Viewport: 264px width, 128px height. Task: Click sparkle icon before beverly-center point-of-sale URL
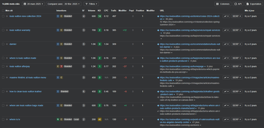coord(158,119)
